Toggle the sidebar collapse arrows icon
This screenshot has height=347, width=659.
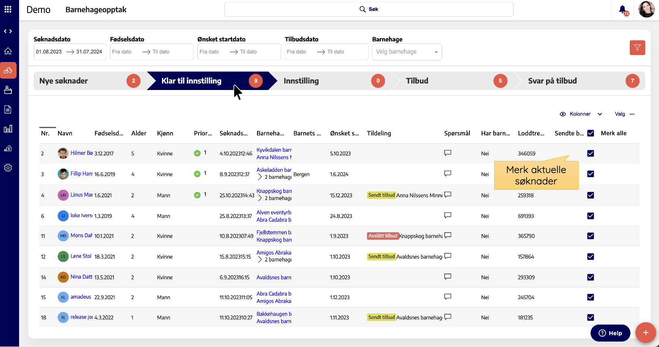[8, 31]
